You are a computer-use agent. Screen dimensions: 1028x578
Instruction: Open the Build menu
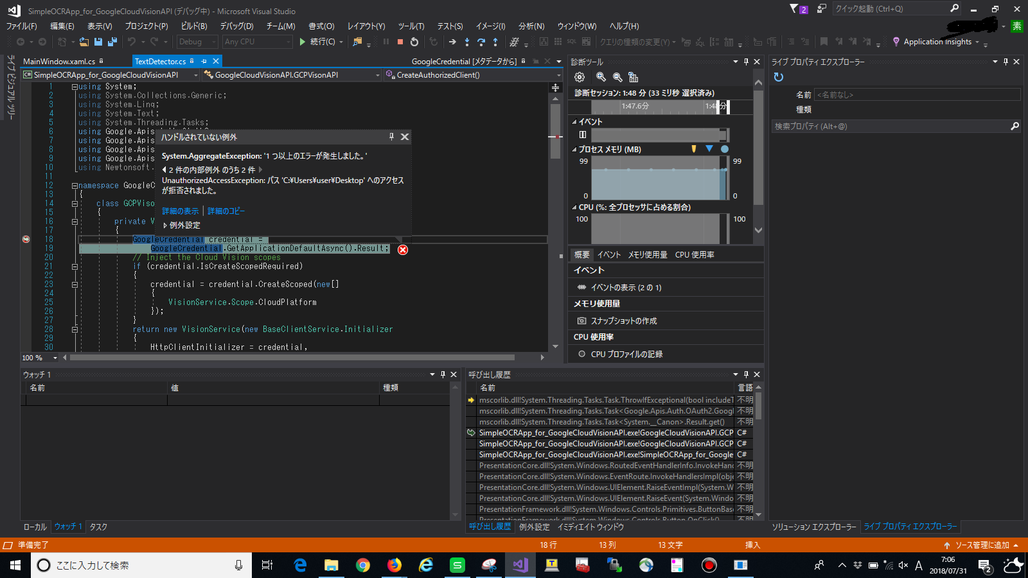click(x=194, y=26)
